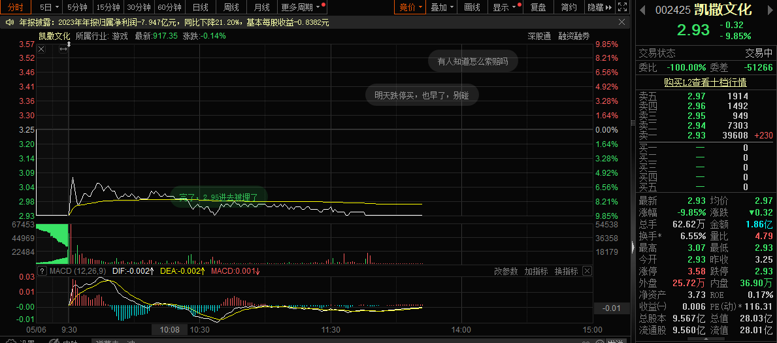The image size is (777, 343).
Task: Click the green comment bubble about 2.95
Action: pos(218,197)
